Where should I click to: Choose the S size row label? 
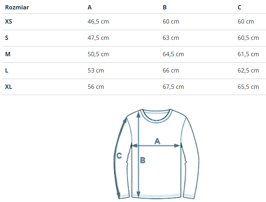tap(7, 38)
